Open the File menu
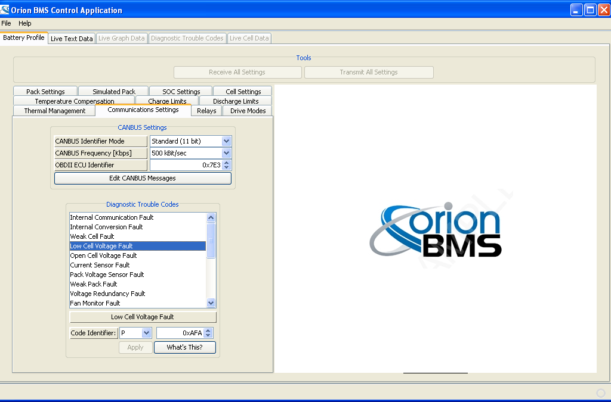This screenshot has height=402, width=611. pyautogui.click(x=6, y=23)
